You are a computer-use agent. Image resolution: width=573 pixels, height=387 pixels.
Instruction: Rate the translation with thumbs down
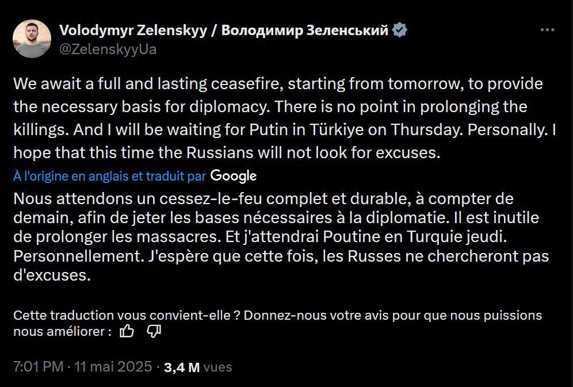click(154, 331)
